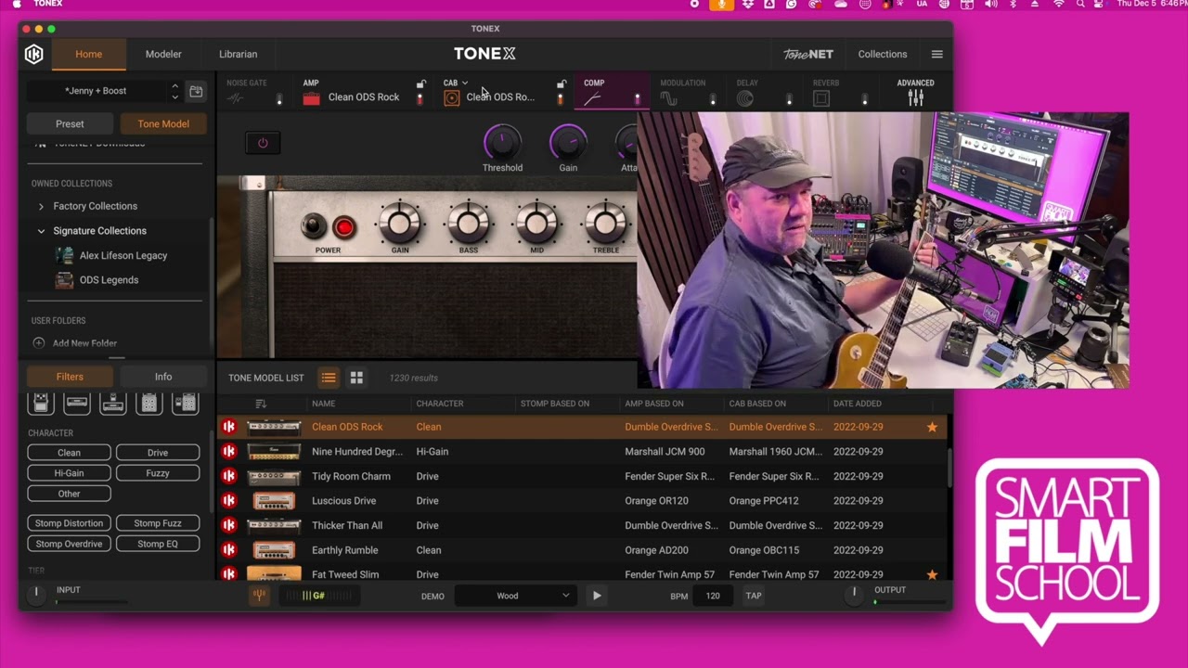The height and width of the screenshot is (668, 1188).
Task: Select the Stomp EQ filter button
Action: pos(158,544)
